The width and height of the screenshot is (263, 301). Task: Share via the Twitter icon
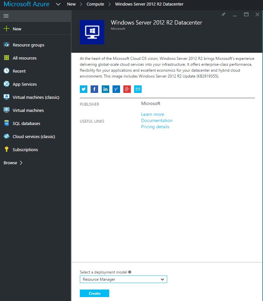coord(83,89)
